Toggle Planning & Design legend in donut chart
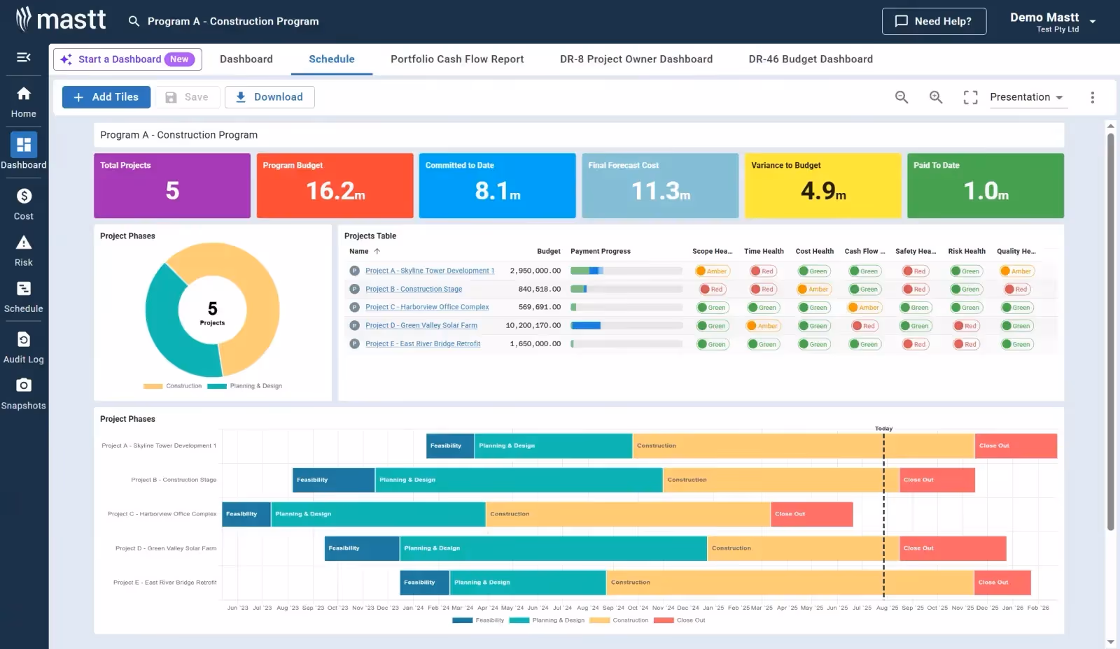 point(245,386)
